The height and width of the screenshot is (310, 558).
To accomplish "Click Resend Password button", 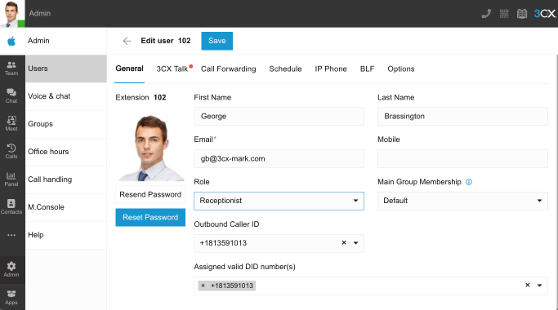I will (150, 194).
